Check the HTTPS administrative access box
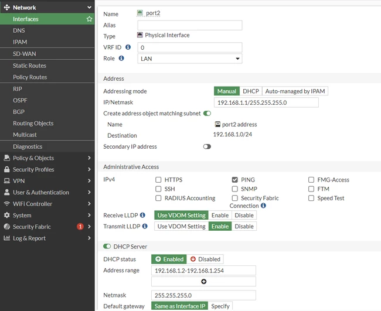381x311 pixels. tap(158, 180)
